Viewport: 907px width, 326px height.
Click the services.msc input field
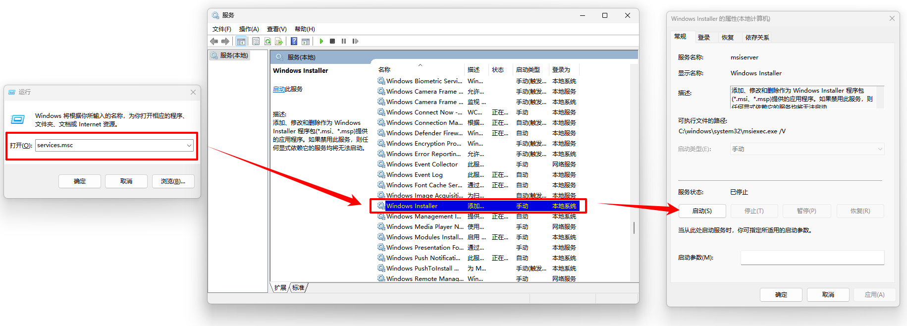pos(114,145)
